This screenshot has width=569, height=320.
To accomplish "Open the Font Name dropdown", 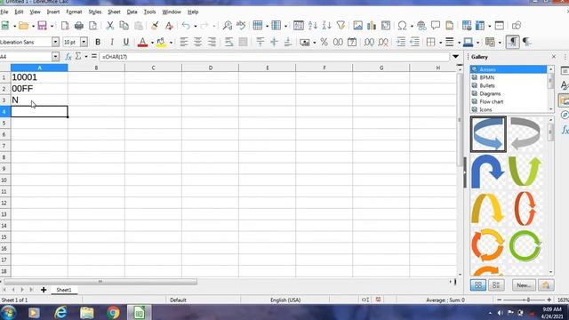I will (x=55, y=42).
